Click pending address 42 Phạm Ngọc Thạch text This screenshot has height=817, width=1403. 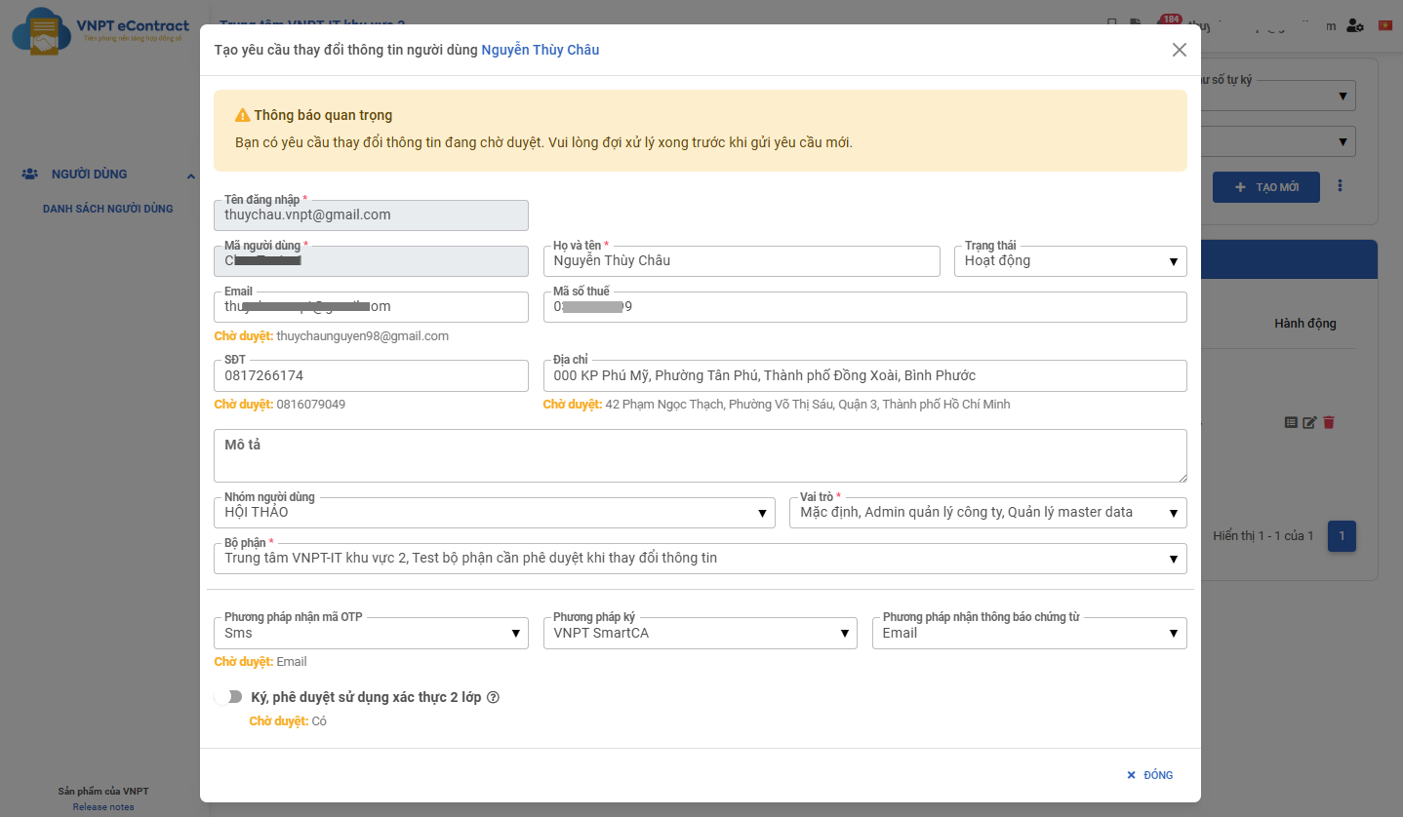(x=808, y=405)
